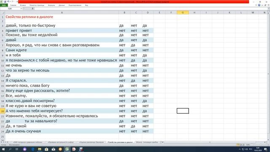
Task: Open the notification center in system tray
Action: (265, 149)
